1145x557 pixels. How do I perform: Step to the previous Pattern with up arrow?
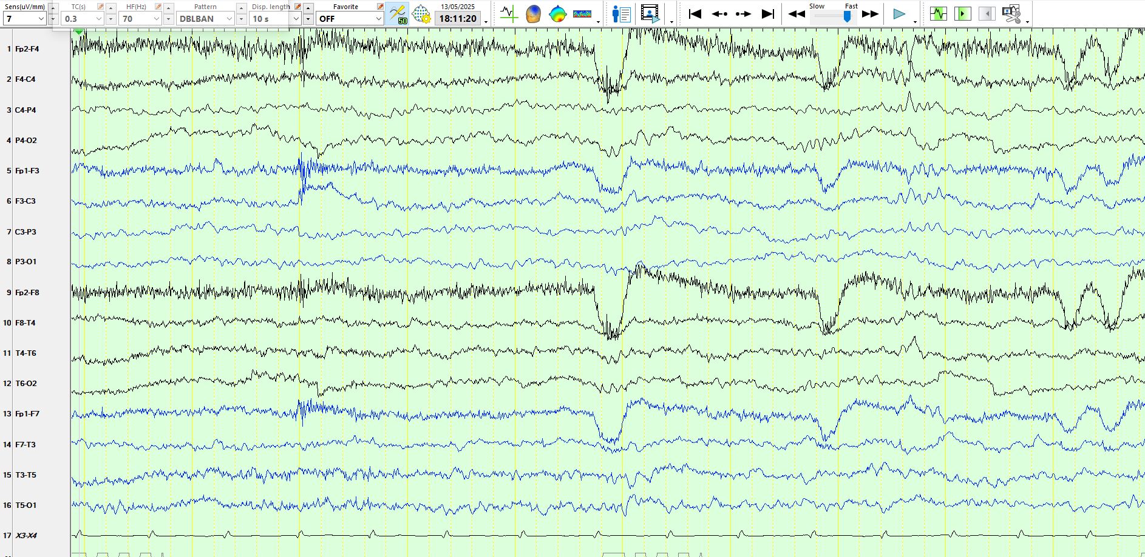(x=241, y=8)
